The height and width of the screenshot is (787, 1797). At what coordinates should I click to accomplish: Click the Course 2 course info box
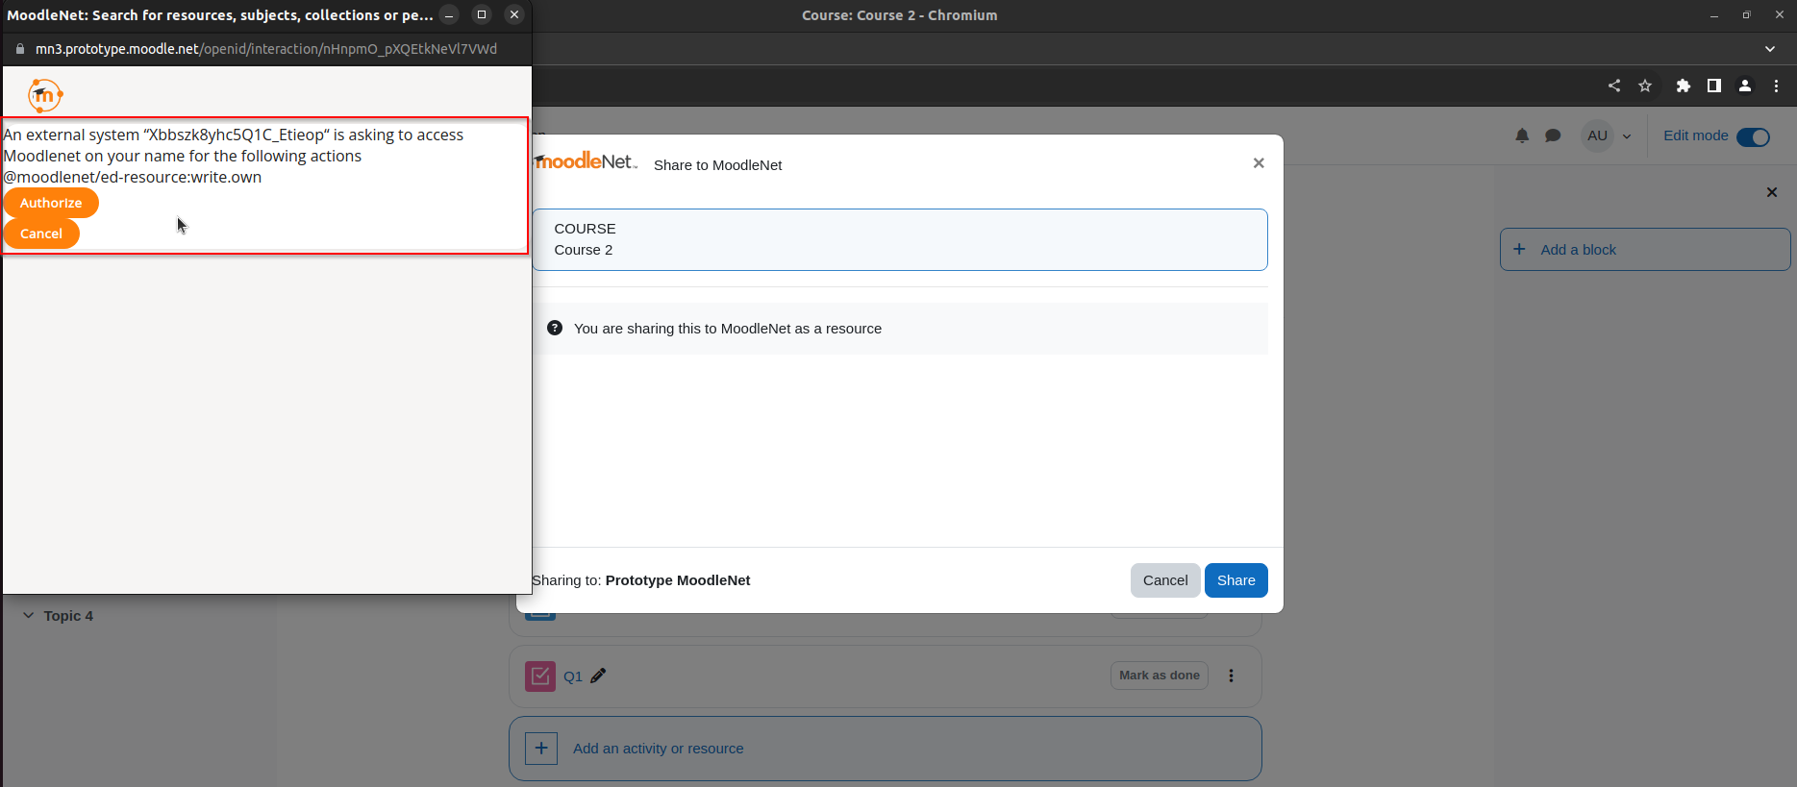pyautogui.click(x=900, y=239)
